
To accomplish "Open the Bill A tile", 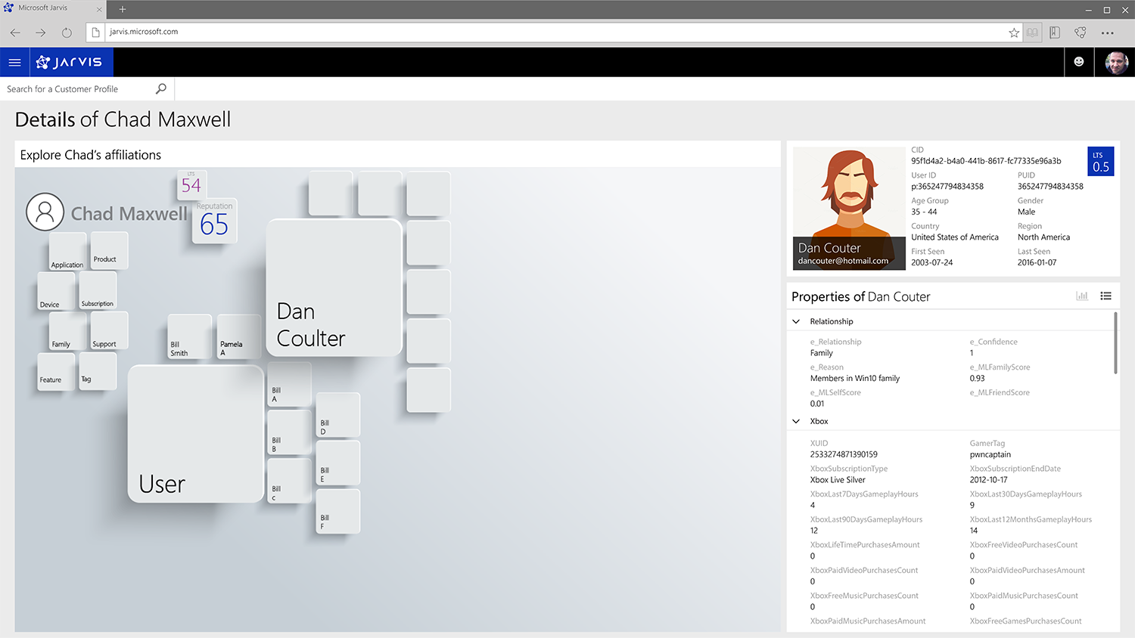I will [x=289, y=384].
